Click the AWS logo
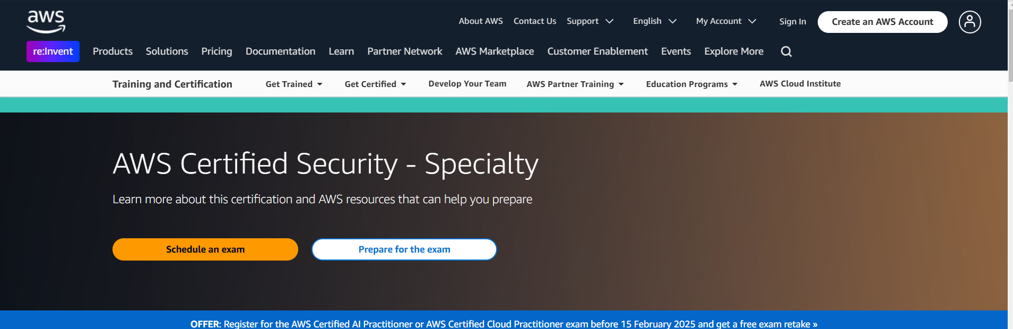The height and width of the screenshot is (329, 1013). pyautogui.click(x=46, y=22)
